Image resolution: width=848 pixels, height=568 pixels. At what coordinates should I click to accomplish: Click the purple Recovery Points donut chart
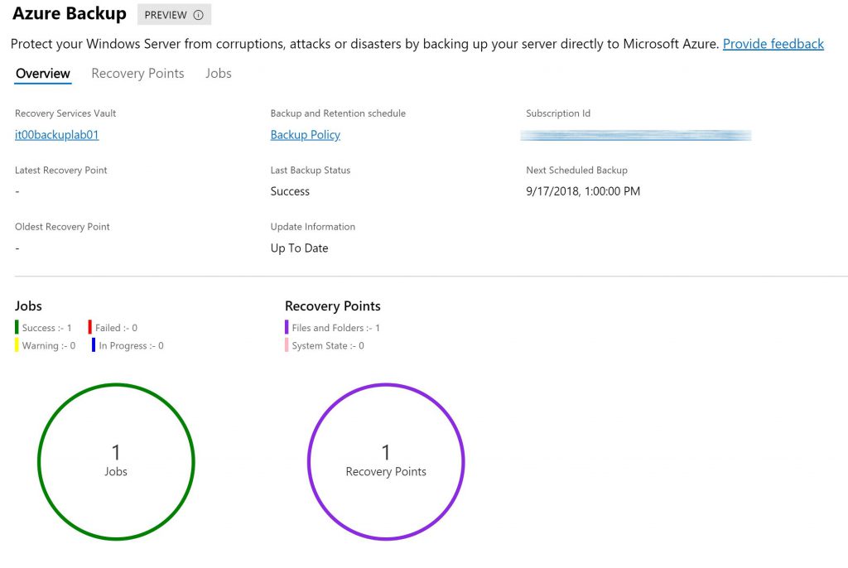[x=386, y=461]
